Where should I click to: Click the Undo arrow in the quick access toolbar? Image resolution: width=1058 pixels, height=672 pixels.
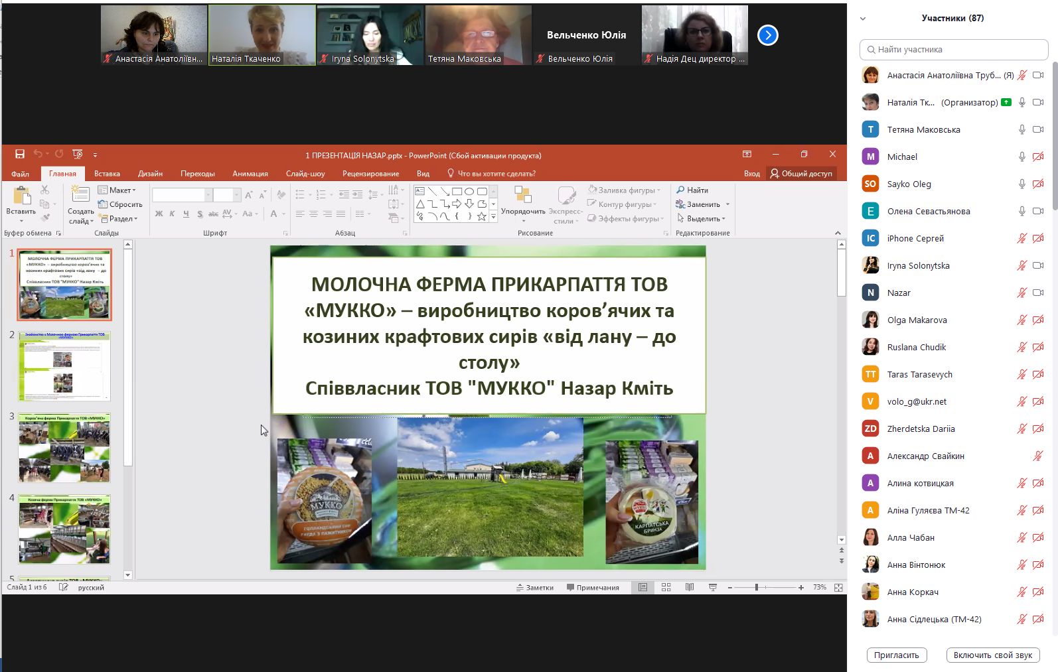pyautogui.click(x=38, y=154)
